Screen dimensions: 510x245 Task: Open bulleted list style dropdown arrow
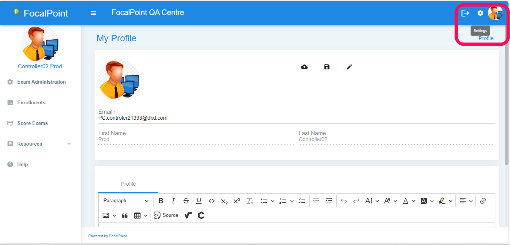pos(273,201)
